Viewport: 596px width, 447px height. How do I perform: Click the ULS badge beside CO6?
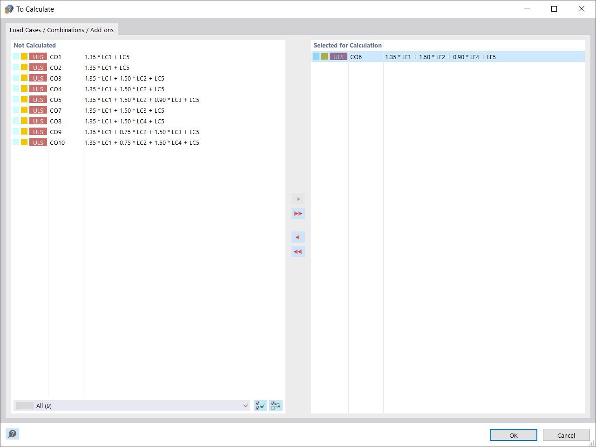pyautogui.click(x=338, y=56)
